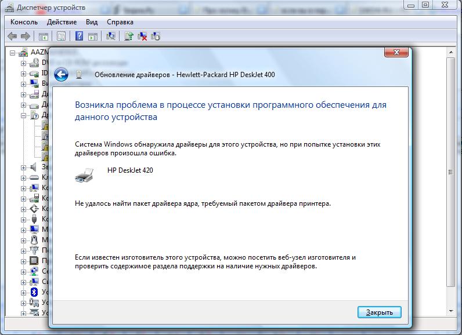The image size is (462, 335).
Task: Click the Диспетчер устройств window title text
Action: [51, 8]
